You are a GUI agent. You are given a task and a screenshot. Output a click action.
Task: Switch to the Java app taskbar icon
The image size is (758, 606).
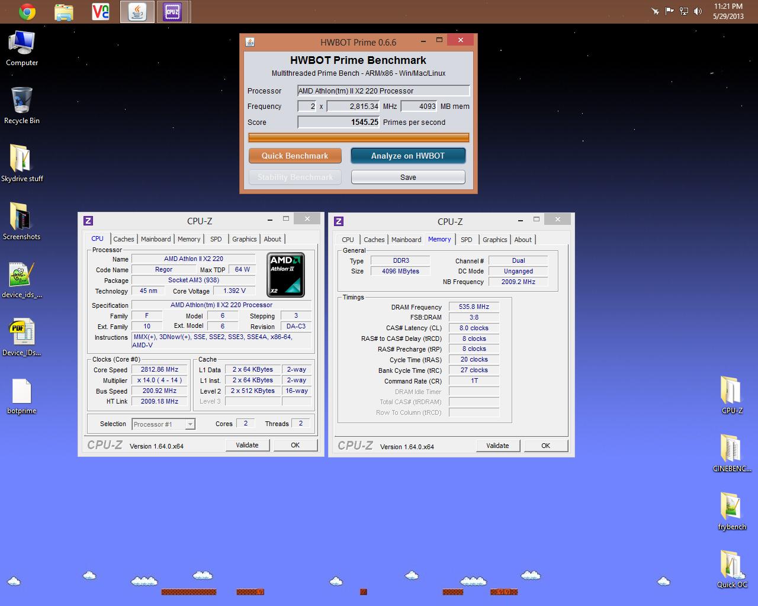point(137,12)
